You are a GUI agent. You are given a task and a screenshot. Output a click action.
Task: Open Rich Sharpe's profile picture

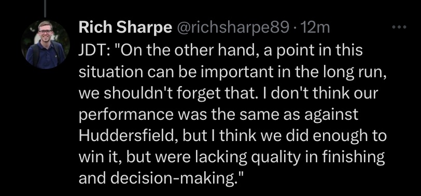click(46, 45)
